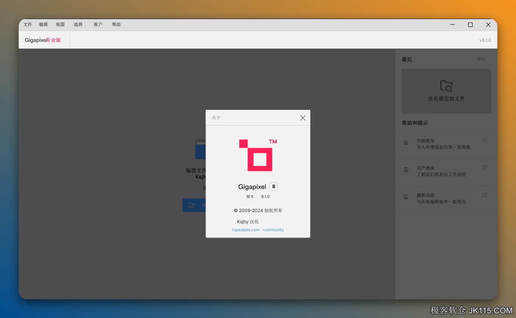The image size is (516, 318).
Task: Open the 帐户 menu
Action: pyautogui.click(x=98, y=24)
